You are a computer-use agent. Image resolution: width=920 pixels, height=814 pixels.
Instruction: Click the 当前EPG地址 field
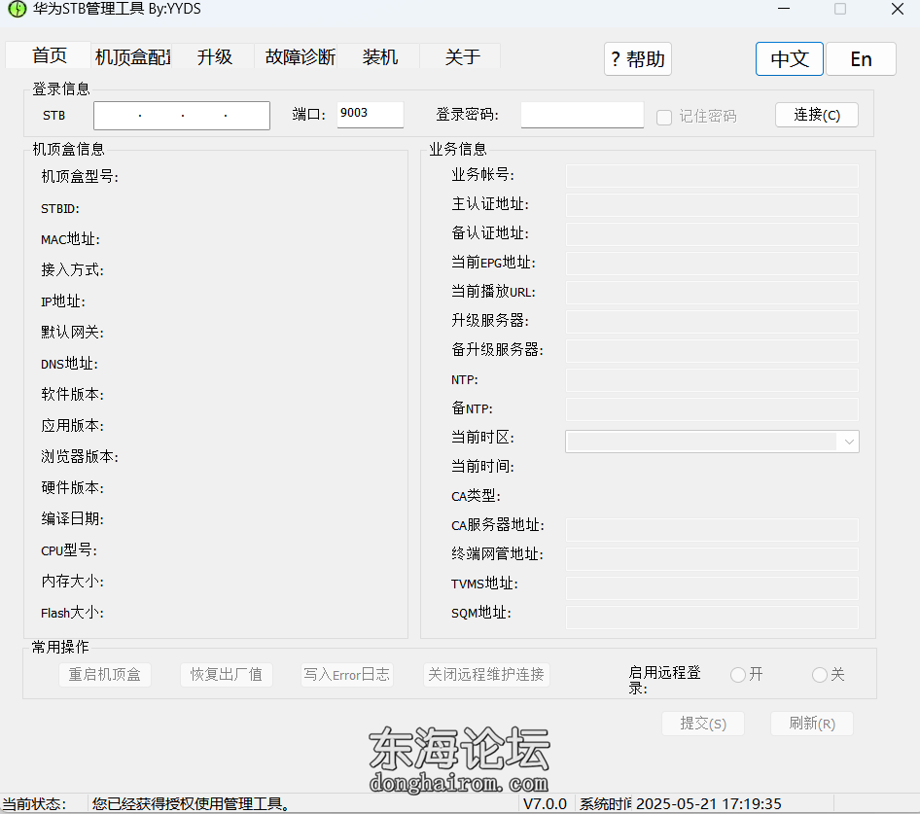(x=712, y=264)
